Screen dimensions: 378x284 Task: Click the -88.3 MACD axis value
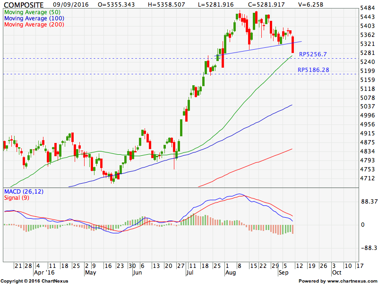(x=369, y=248)
